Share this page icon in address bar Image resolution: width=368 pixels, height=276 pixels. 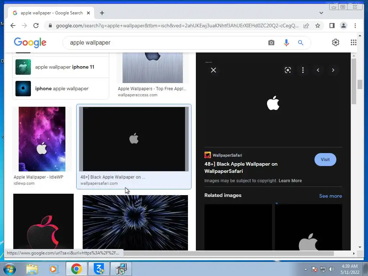tap(306, 26)
